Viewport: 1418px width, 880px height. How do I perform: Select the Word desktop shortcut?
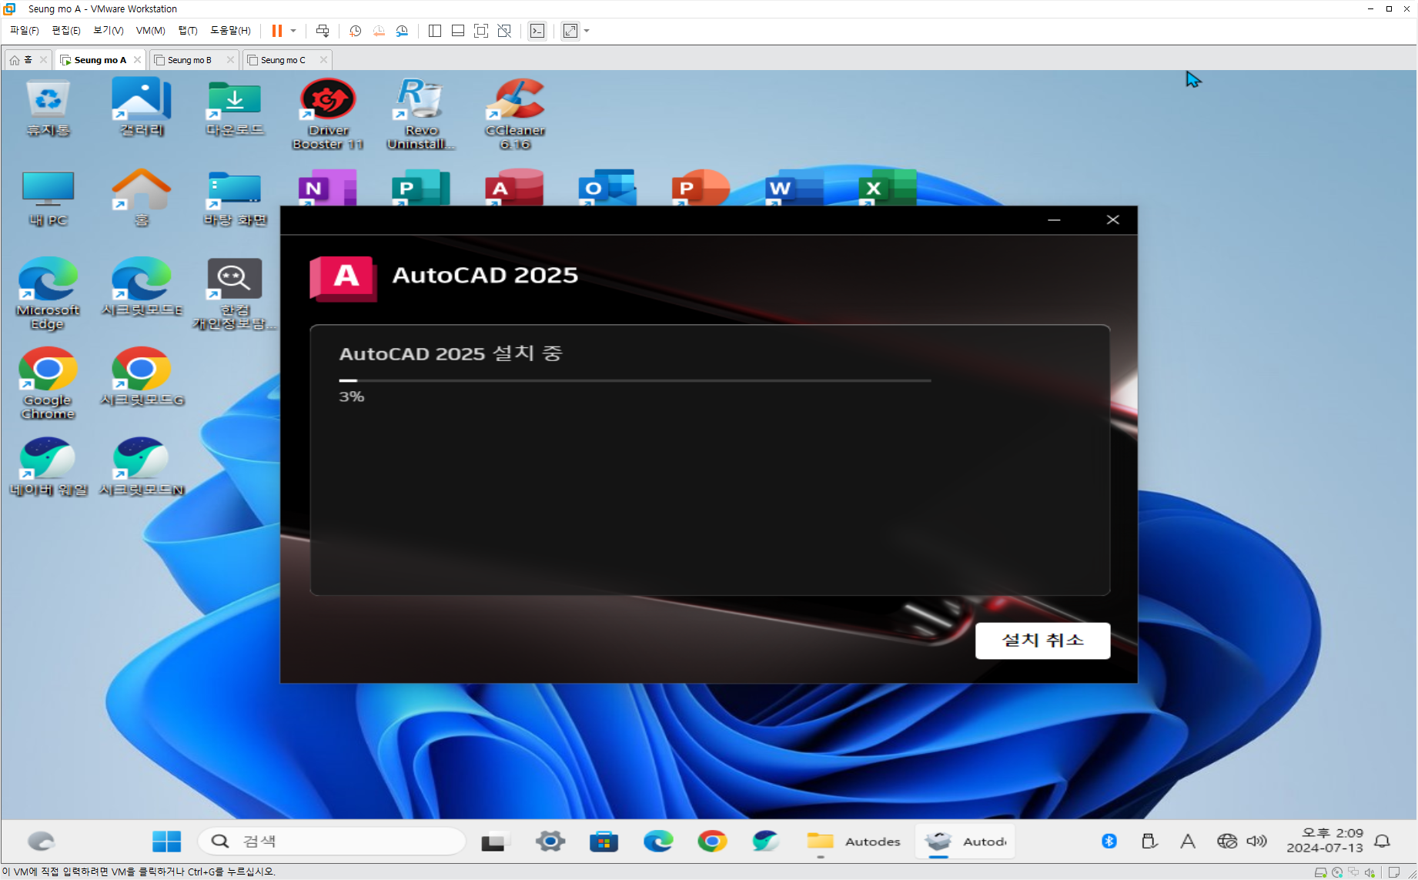[x=794, y=187]
